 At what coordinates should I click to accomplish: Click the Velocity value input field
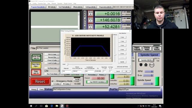(77, 71)
